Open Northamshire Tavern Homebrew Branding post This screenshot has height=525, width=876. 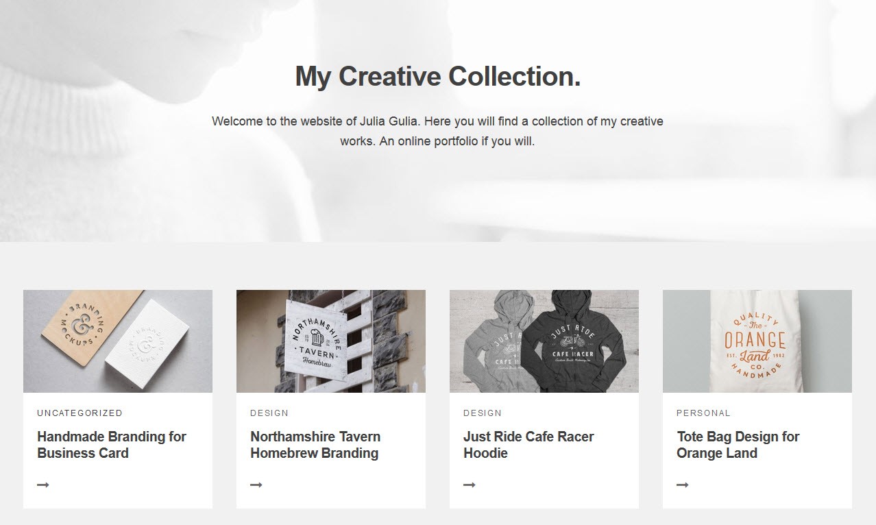point(315,445)
